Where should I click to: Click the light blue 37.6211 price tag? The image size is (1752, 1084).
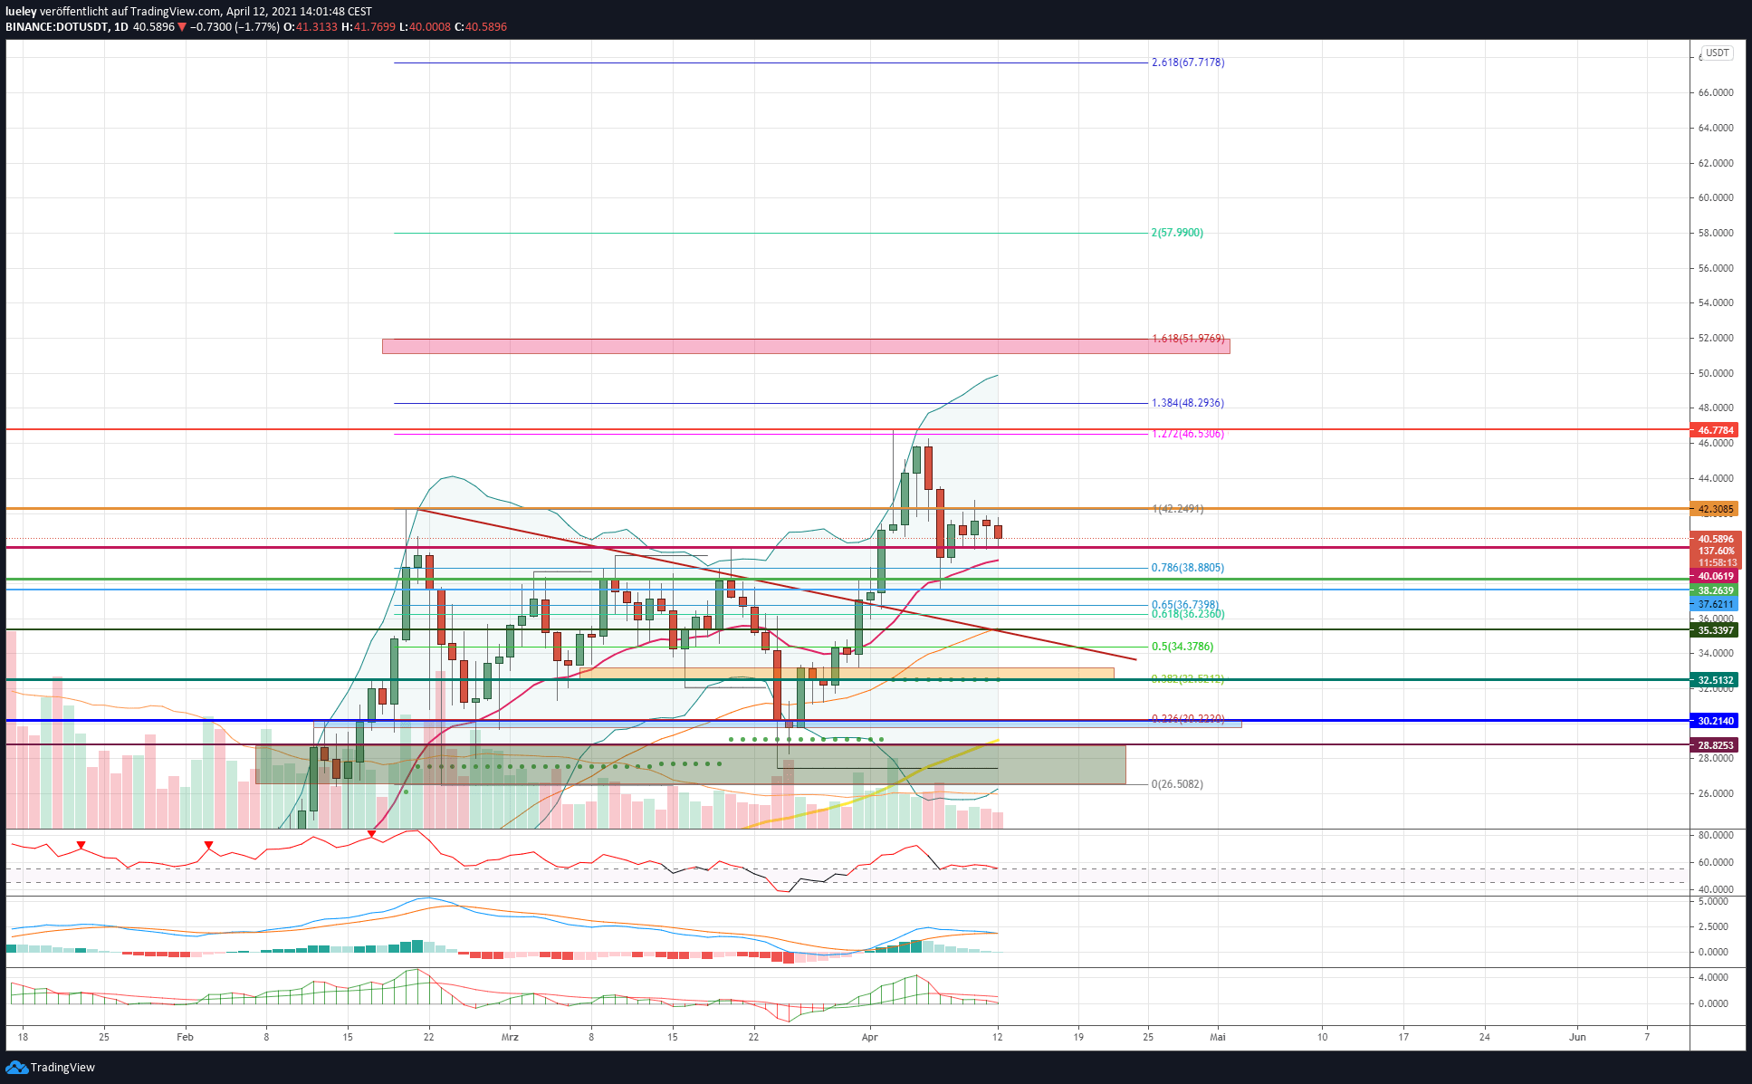click(1716, 604)
